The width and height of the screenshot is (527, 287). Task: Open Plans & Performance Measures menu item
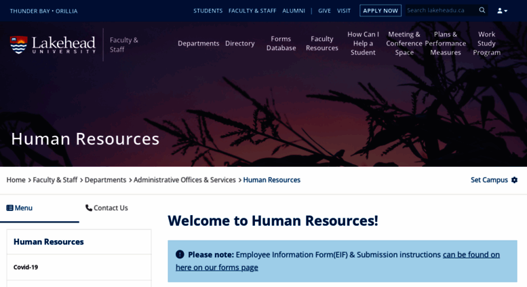(x=446, y=43)
